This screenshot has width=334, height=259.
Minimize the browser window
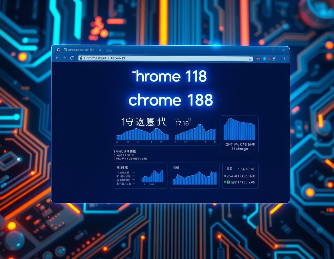(264, 50)
